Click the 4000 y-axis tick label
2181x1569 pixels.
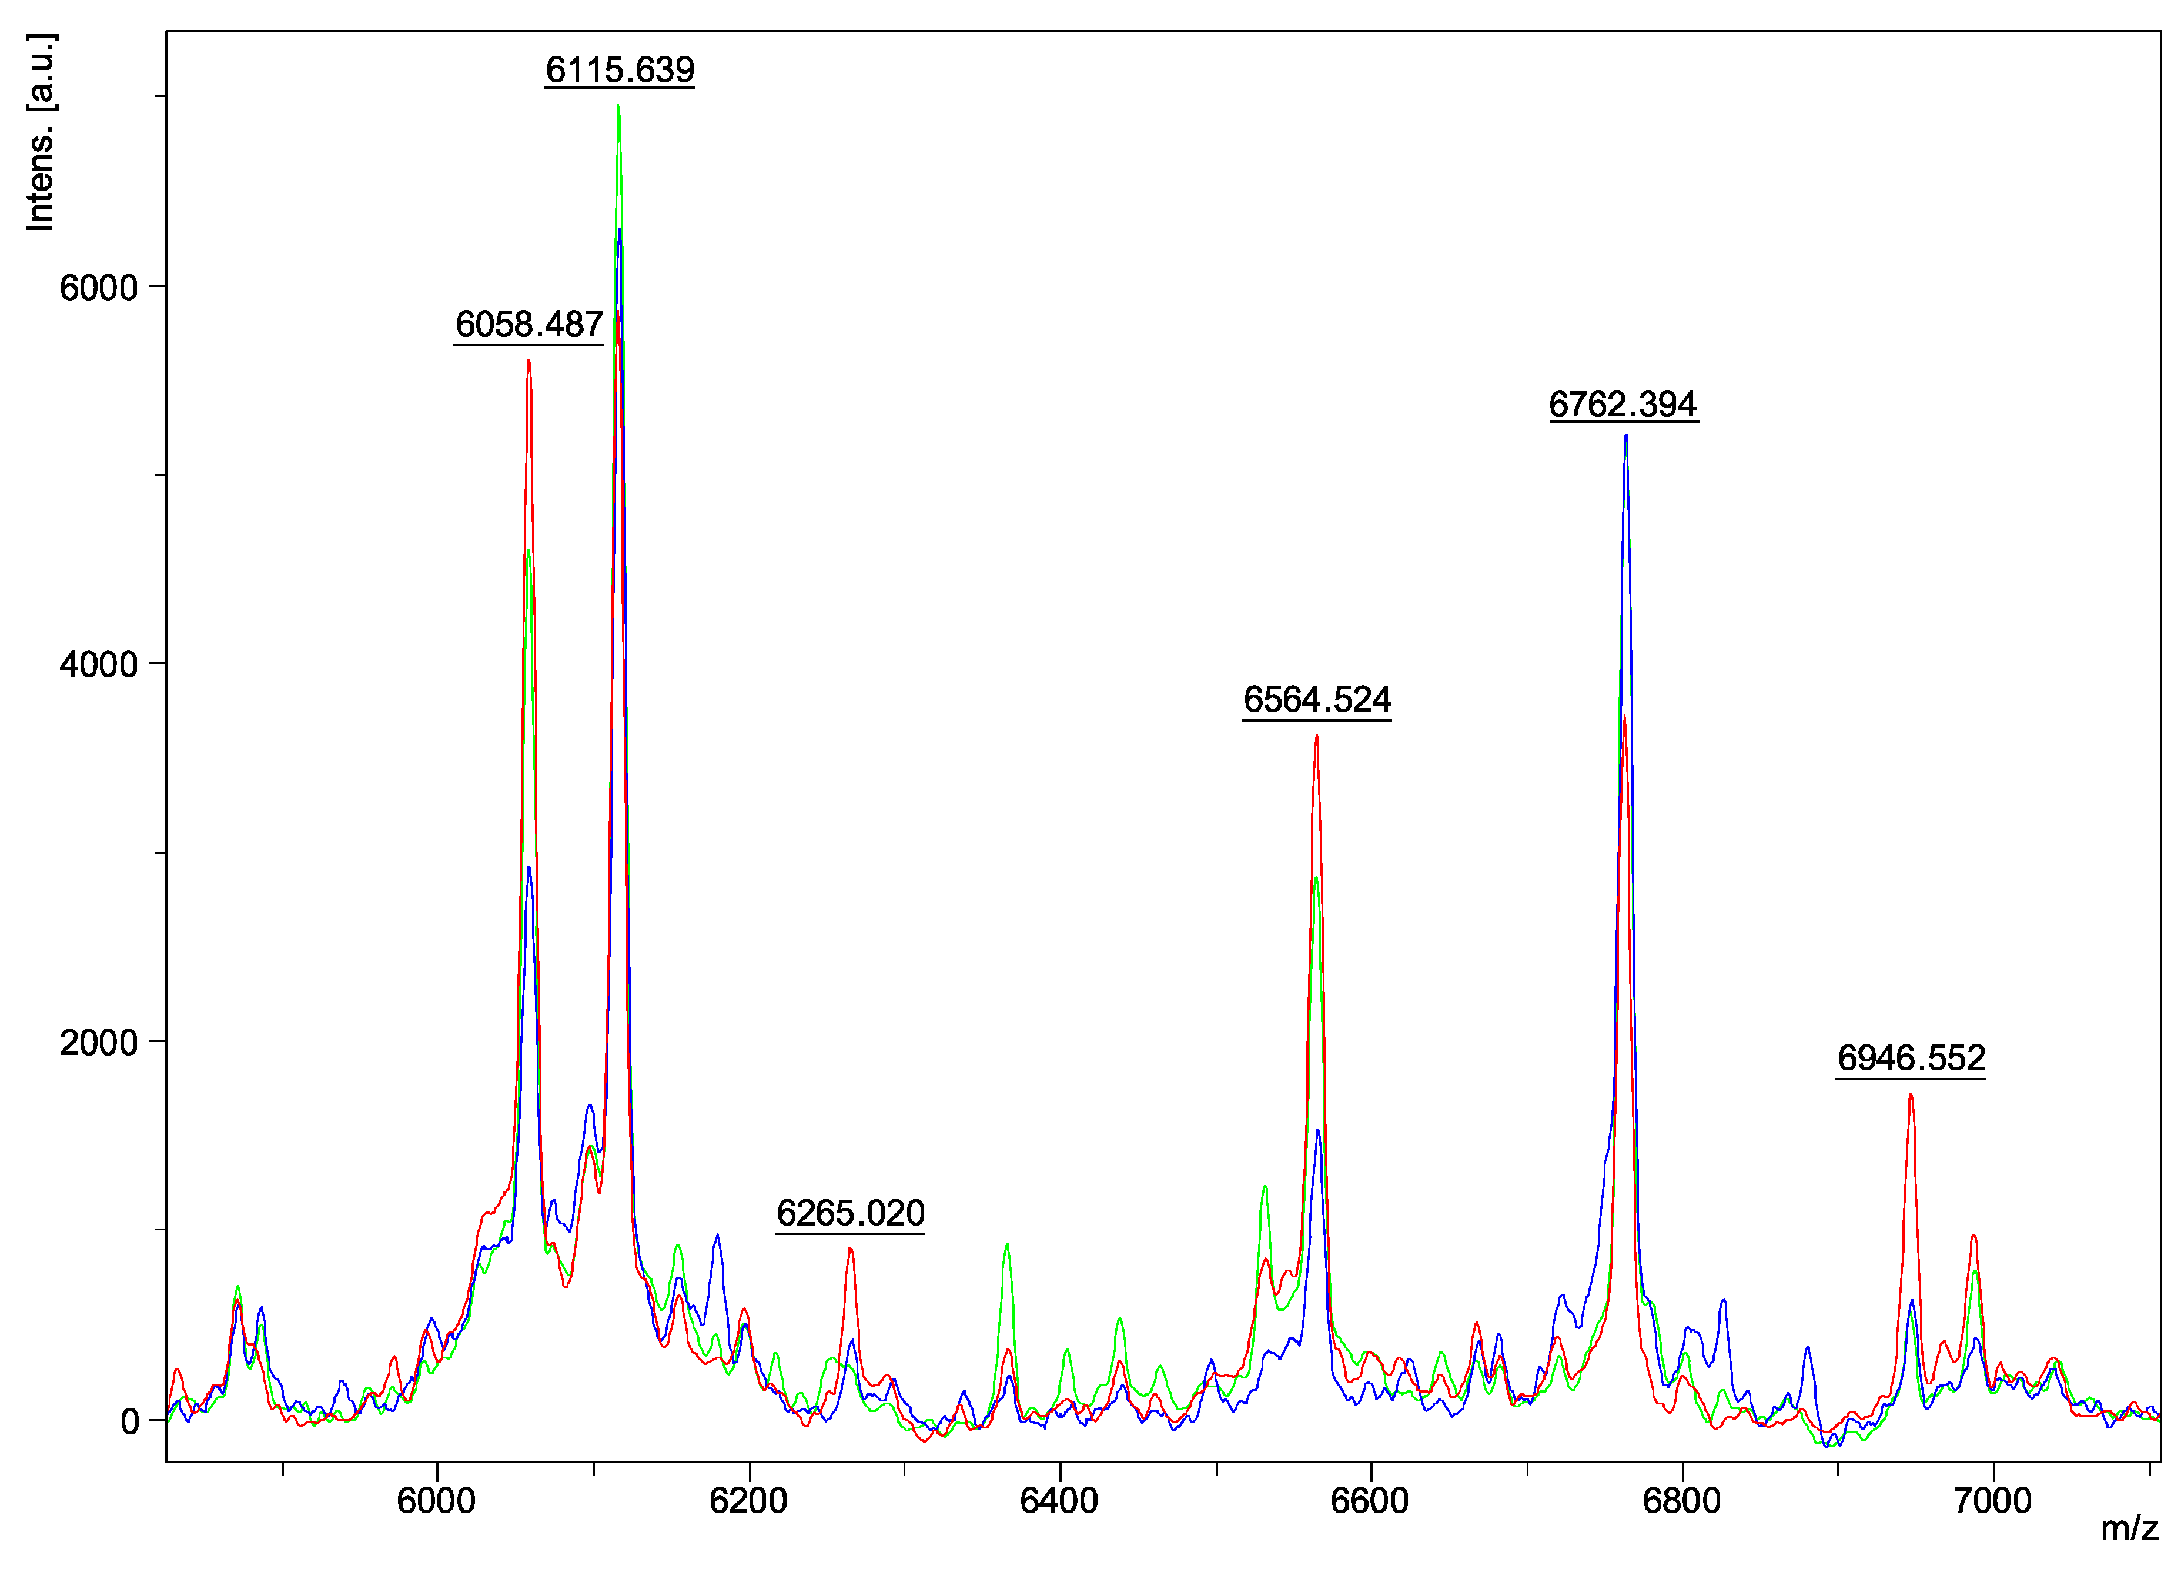(99, 665)
